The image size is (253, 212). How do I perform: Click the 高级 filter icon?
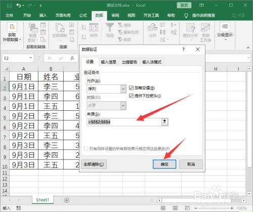click(120, 39)
